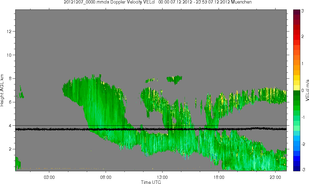
Task: Click the 6 km height tick label
Action: [10, 102]
